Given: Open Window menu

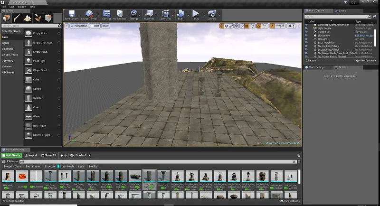Looking at the screenshot, I should pyautogui.click(x=22, y=7).
